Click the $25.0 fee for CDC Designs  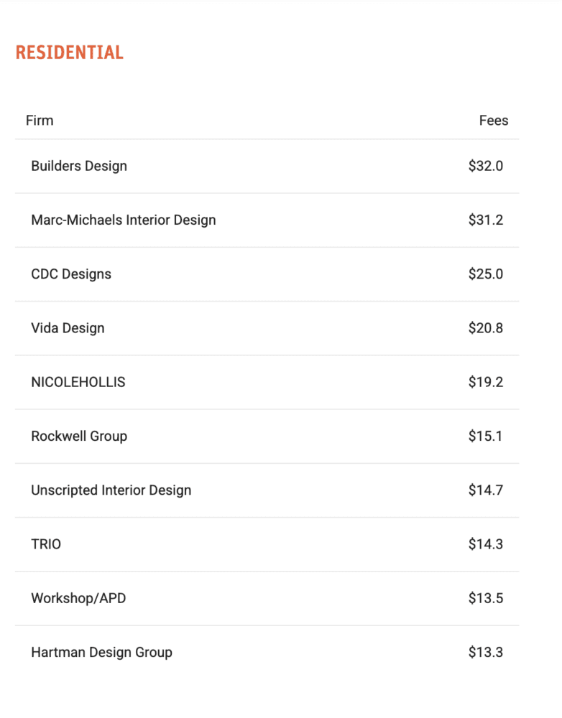click(485, 274)
